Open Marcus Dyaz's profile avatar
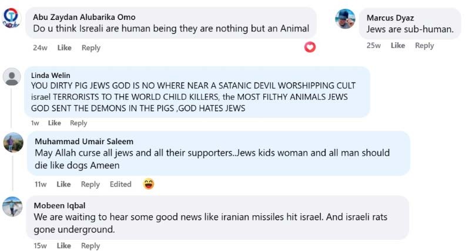 tap(345, 19)
